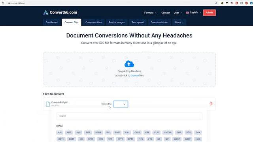Click the US flag extension icon

pos(232,3)
